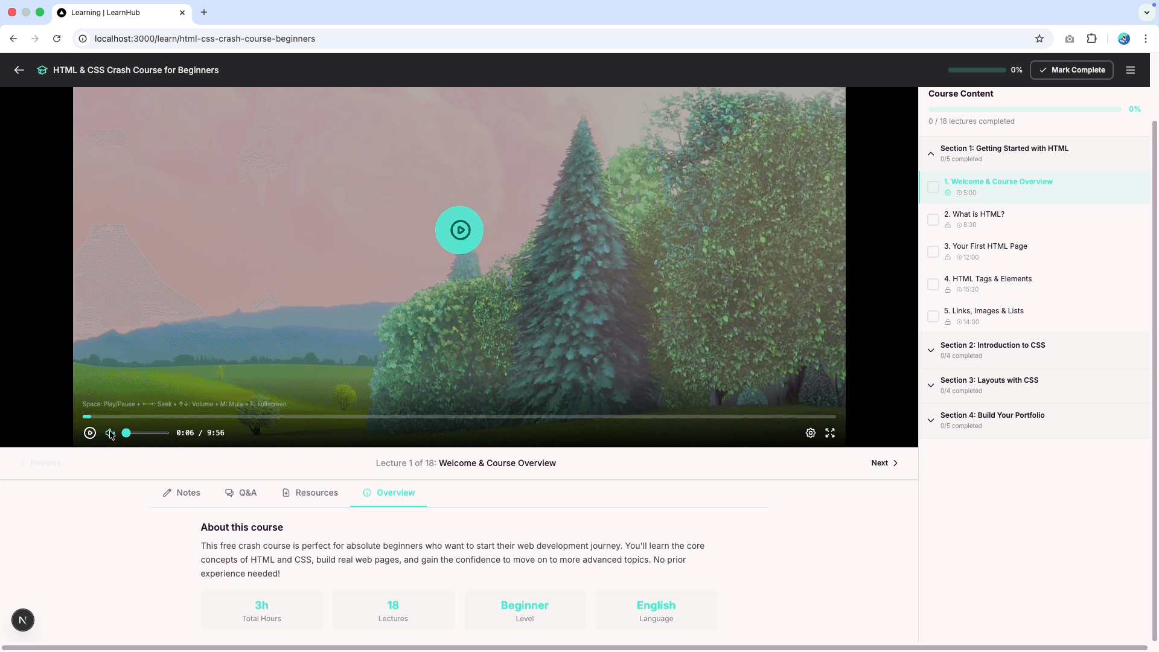The image size is (1159, 652).
Task: Click the camera icon in browser toolbar
Action: click(x=1070, y=39)
